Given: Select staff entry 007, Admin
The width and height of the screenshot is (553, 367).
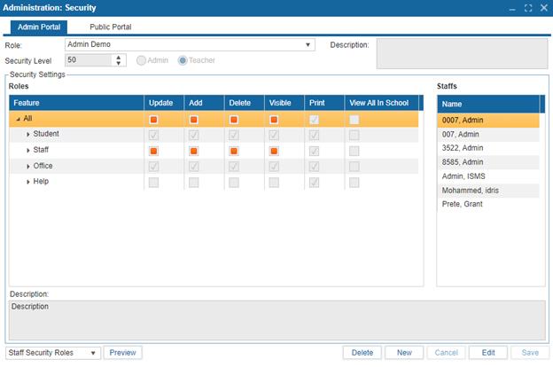Looking at the screenshot, I should [x=488, y=135].
